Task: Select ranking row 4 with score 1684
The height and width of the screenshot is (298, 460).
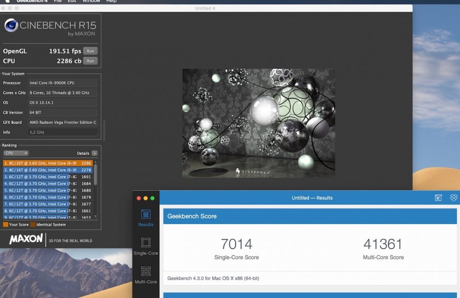Action: pos(48,184)
